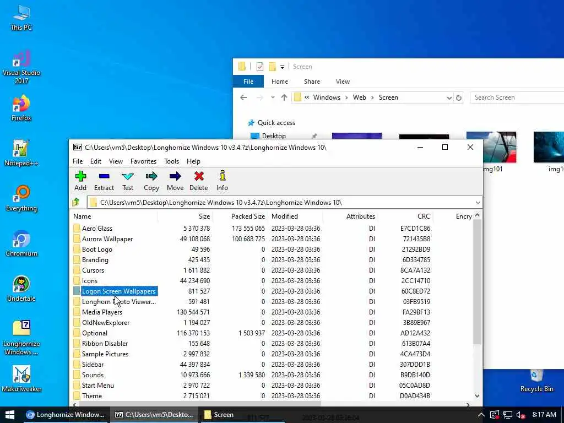Select the MakuTweaker desktop shortcut
The height and width of the screenshot is (423, 564).
[x=21, y=379]
